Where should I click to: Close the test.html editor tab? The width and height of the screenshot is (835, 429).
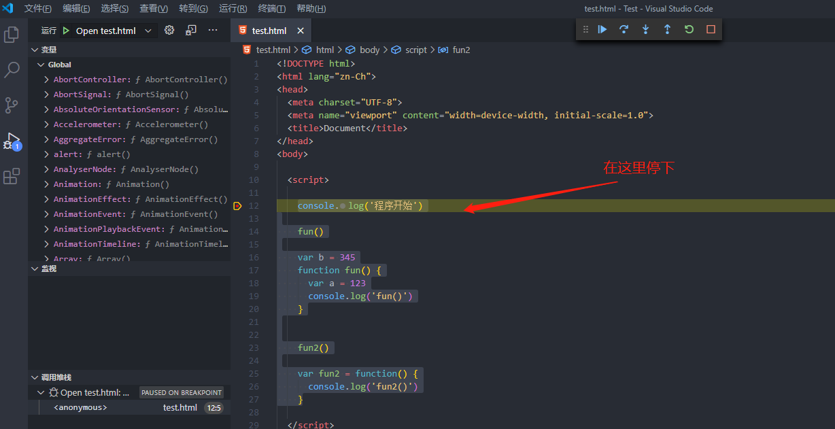pos(300,31)
